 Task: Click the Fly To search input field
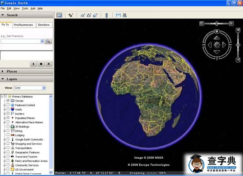[x=21, y=41]
